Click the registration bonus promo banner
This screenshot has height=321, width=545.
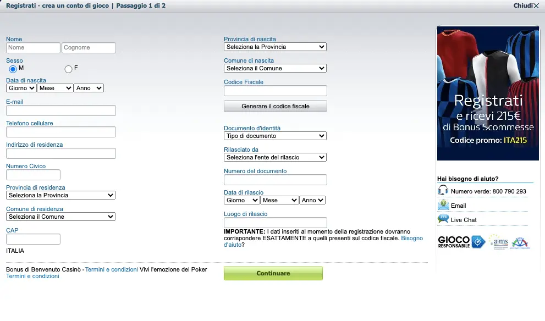(x=488, y=93)
